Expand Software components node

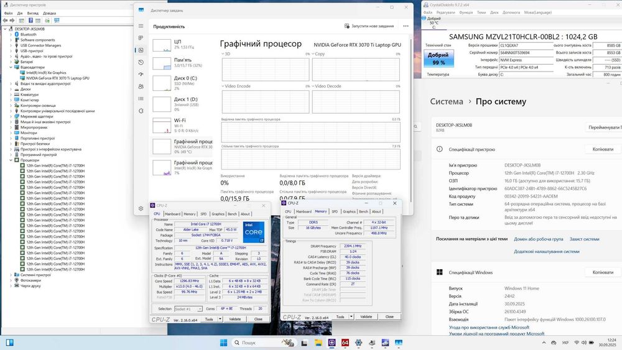11,40
